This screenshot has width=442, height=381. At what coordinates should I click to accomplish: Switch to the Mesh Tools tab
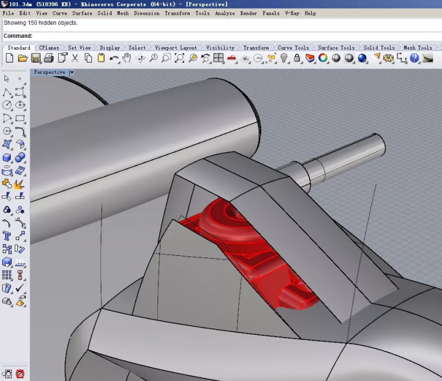click(417, 48)
